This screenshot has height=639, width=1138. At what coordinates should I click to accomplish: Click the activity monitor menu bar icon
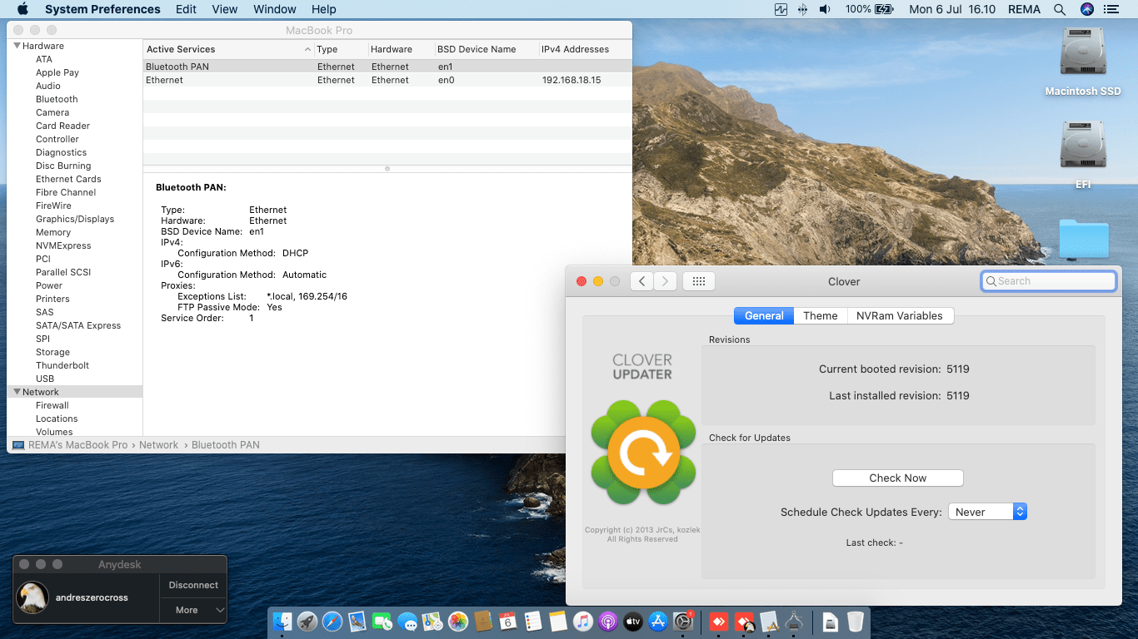781,9
